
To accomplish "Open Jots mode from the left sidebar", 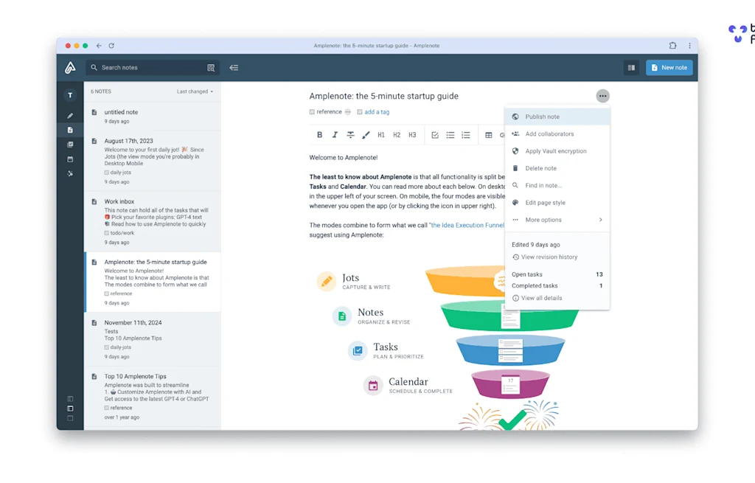I will (x=70, y=115).
